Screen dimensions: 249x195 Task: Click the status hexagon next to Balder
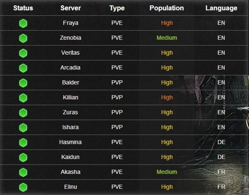23,83
